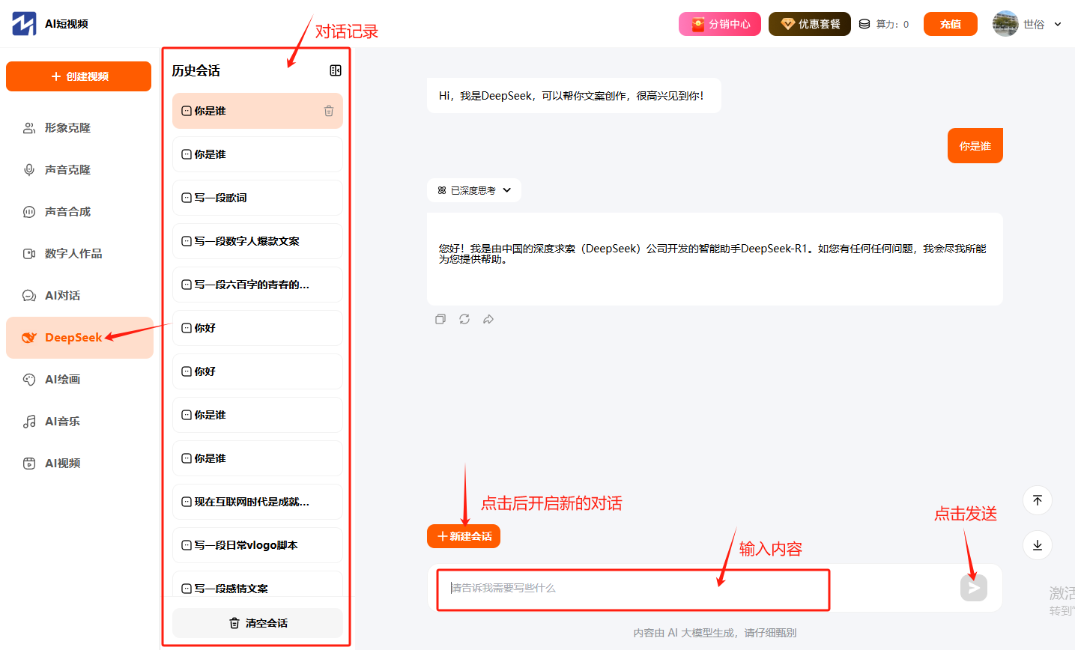Open the 写一段感情文案 conversation

click(258, 584)
